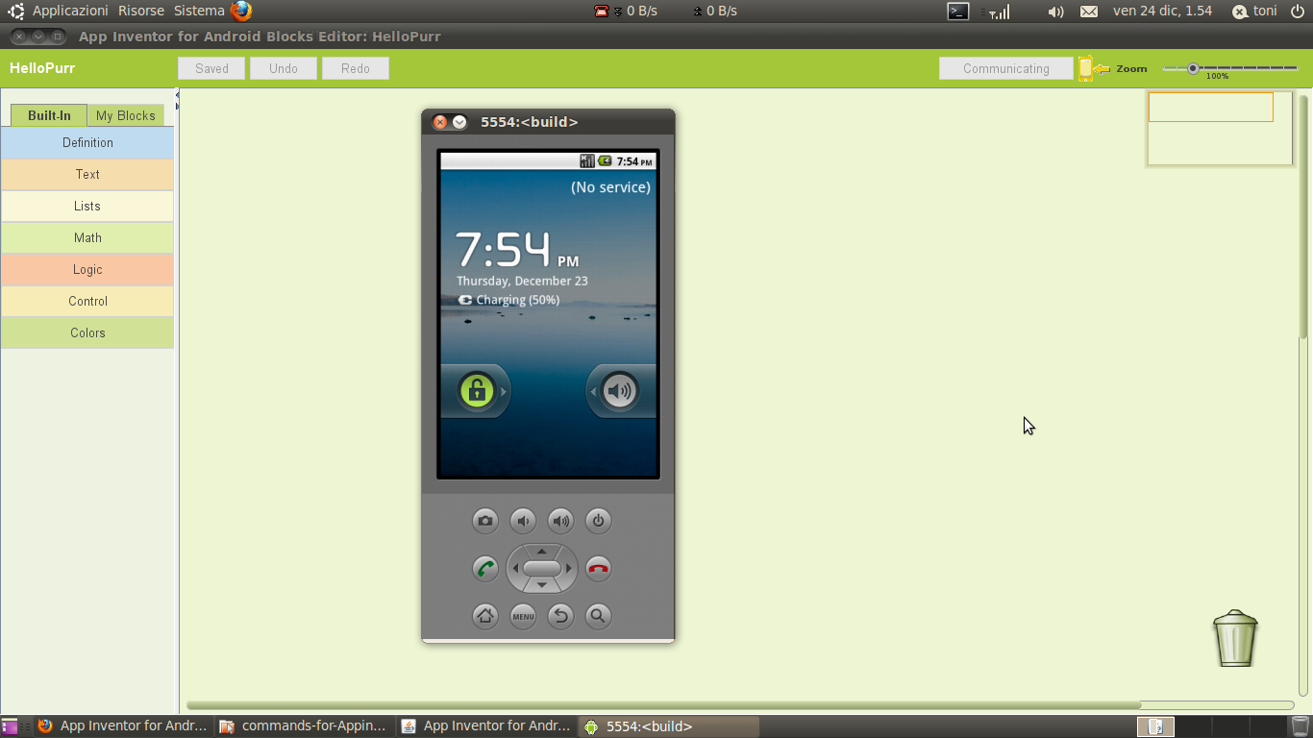Open the Colors blocks drawer
Image resolution: width=1313 pixels, height=738 pixels.
point(87,332)
